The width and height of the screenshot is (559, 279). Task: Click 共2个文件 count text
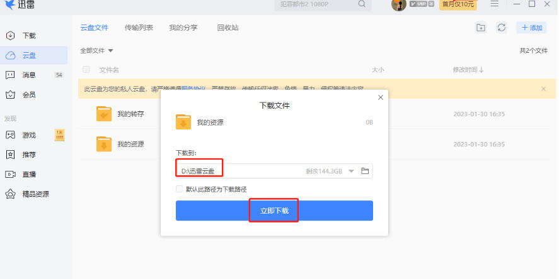(x=533, y=50)
